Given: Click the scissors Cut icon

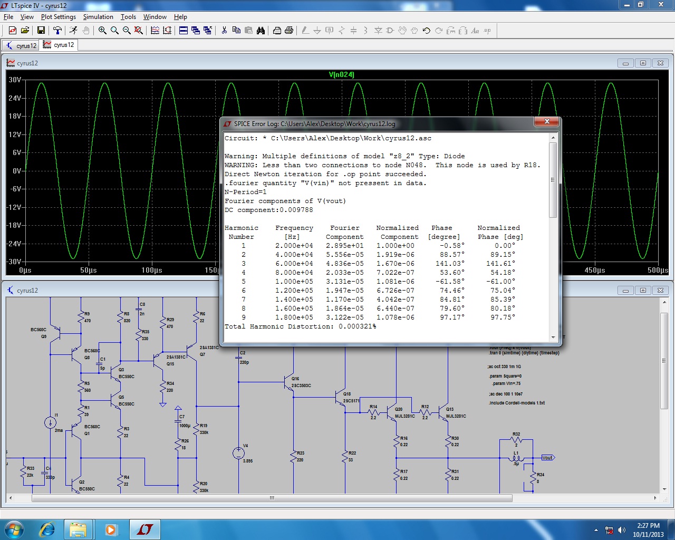Looking at the screenshot, I should 224,31.
